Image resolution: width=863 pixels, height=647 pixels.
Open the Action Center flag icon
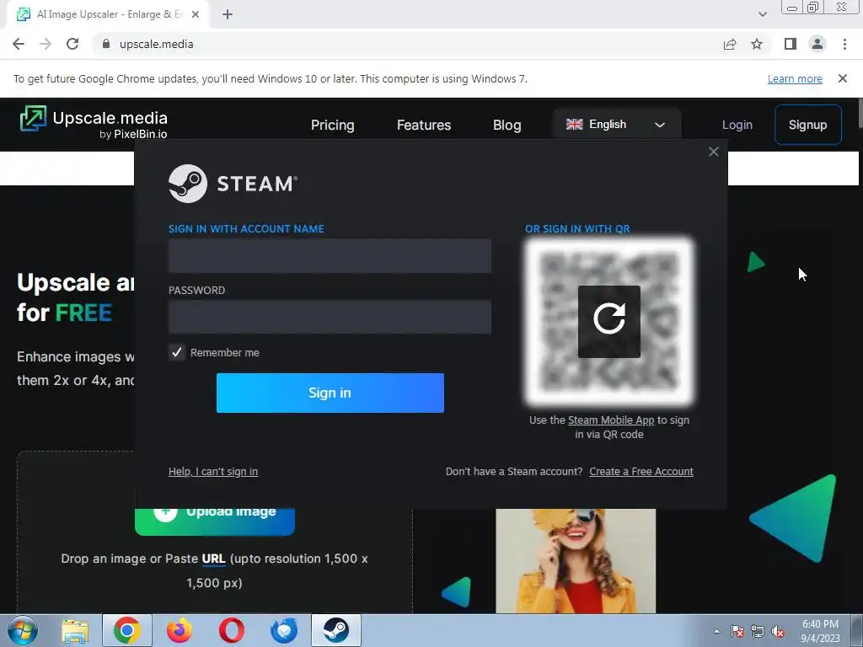pos(737,631)
